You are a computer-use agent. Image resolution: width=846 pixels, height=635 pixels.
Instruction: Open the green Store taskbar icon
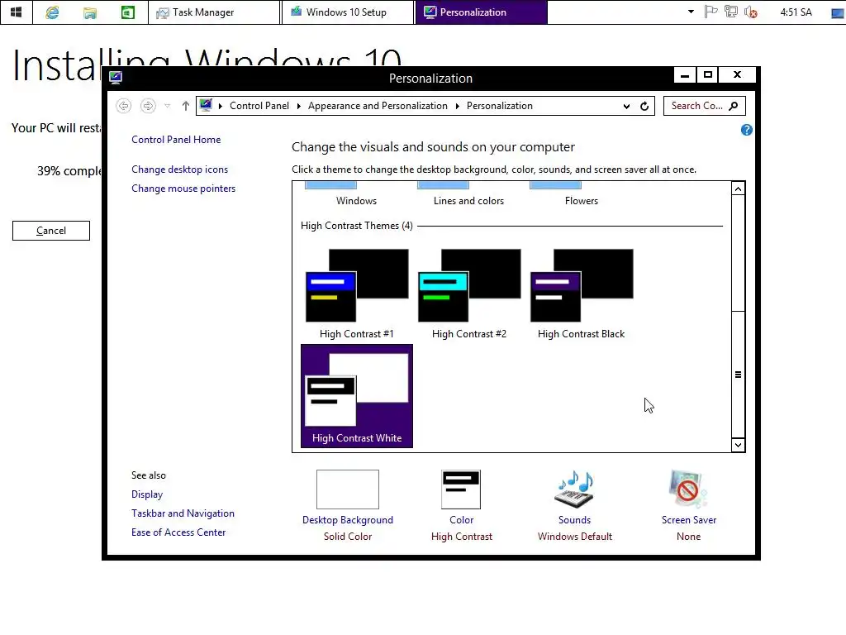click(128, 12)
